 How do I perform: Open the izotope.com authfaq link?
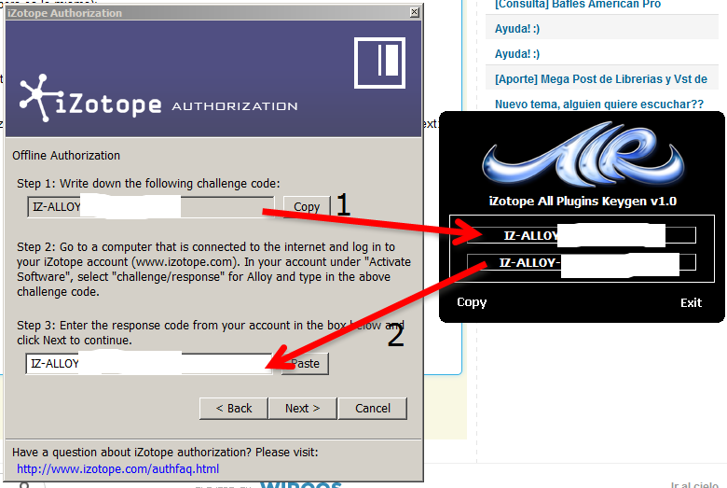117,469
